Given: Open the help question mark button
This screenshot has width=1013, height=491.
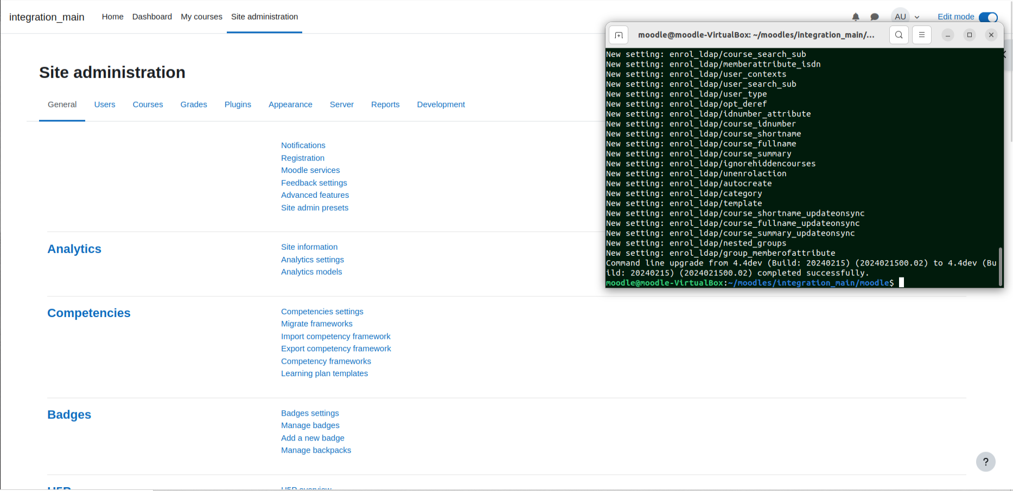Looking at the screenshot, I should [x=986, y=462].
